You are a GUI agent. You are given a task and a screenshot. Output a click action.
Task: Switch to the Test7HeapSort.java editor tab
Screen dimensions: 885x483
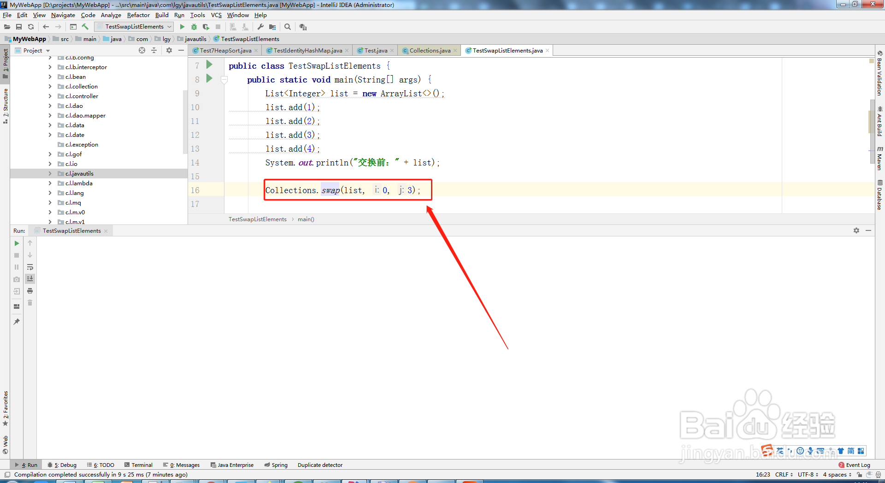(225, 50)
